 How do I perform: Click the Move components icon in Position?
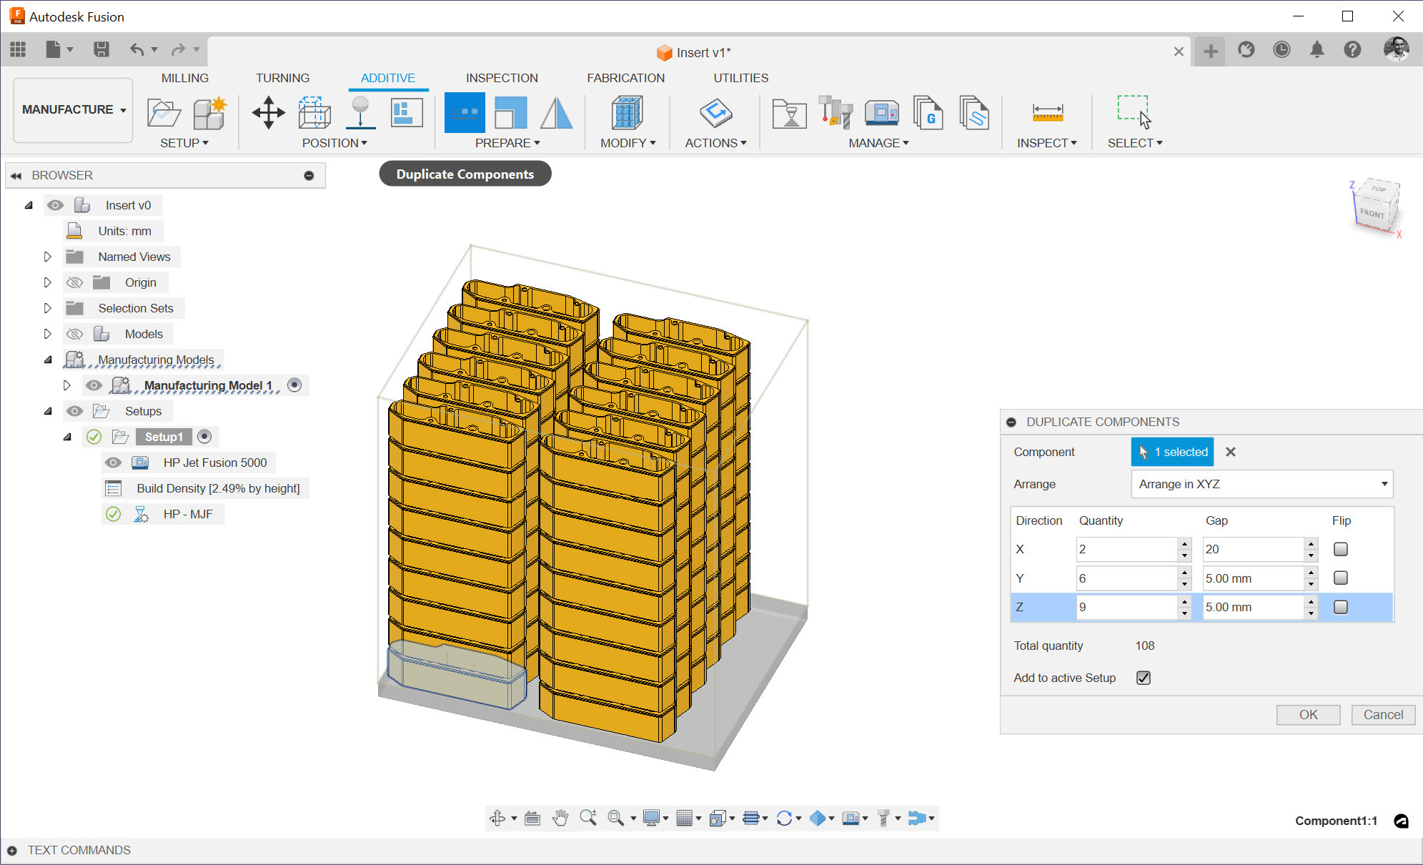(x=268, y=112)
